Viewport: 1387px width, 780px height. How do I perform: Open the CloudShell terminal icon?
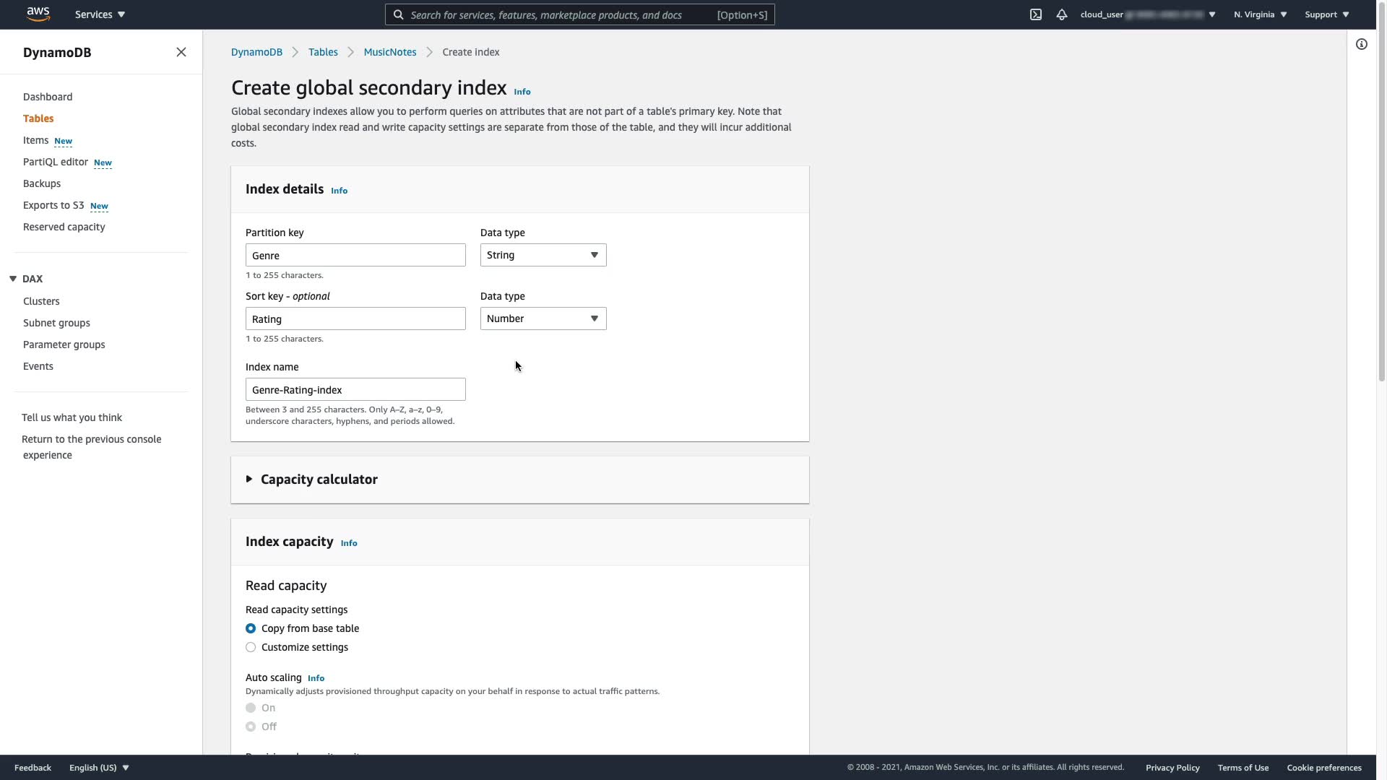click(1035, 14)
